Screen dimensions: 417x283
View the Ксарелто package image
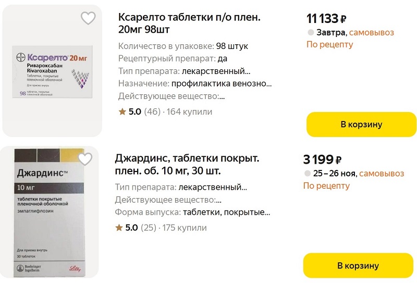[52, 72]
